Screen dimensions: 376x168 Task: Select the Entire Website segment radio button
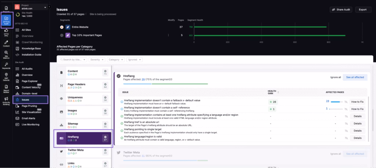[x=61, y=27]
